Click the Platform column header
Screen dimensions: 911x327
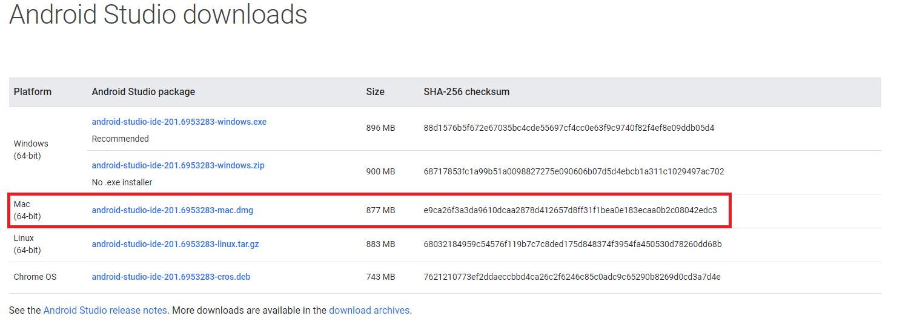coord(33,92)
